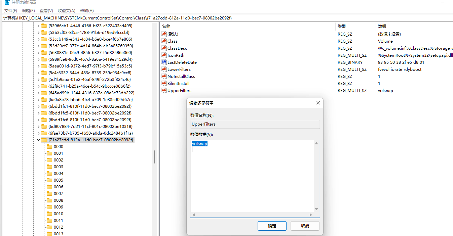
Task: Click up arrow of value data scrollbar
Action: [x=316, y=143]
